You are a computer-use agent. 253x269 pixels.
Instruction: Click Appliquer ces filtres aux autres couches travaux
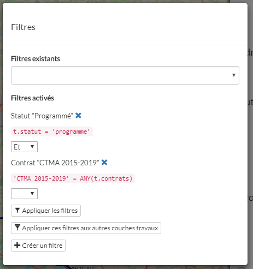point(86,228)
